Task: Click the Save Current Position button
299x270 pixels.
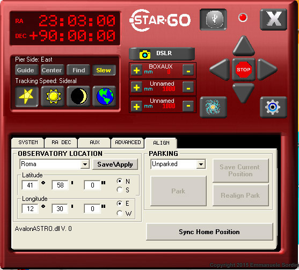Action: (240, 170)
